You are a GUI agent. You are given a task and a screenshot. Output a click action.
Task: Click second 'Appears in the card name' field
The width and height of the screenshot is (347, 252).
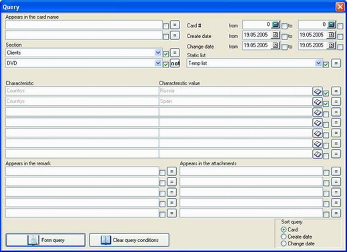pos(84,35)
